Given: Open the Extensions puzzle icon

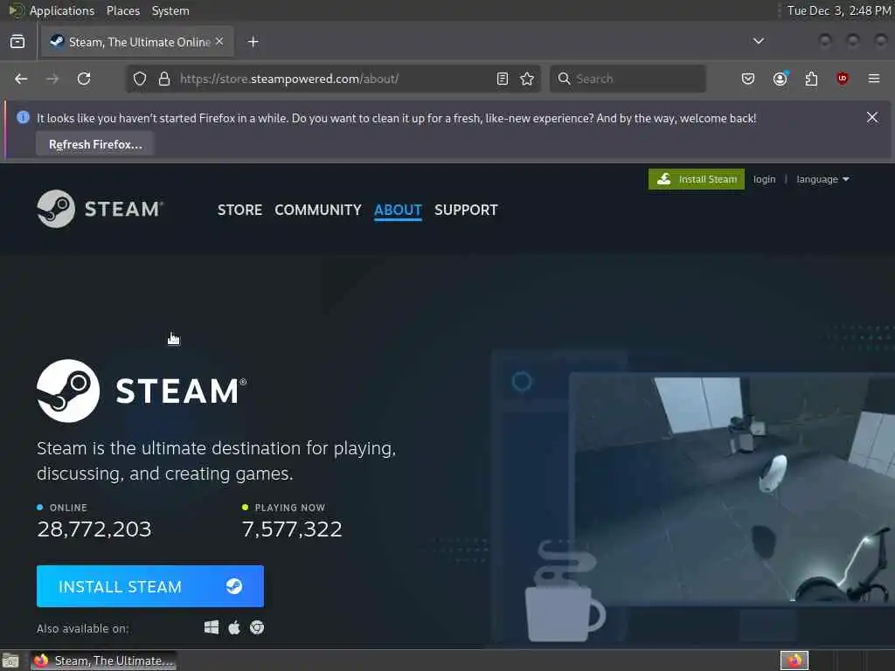Looking at the screenshot, I should tap(811, 79).
